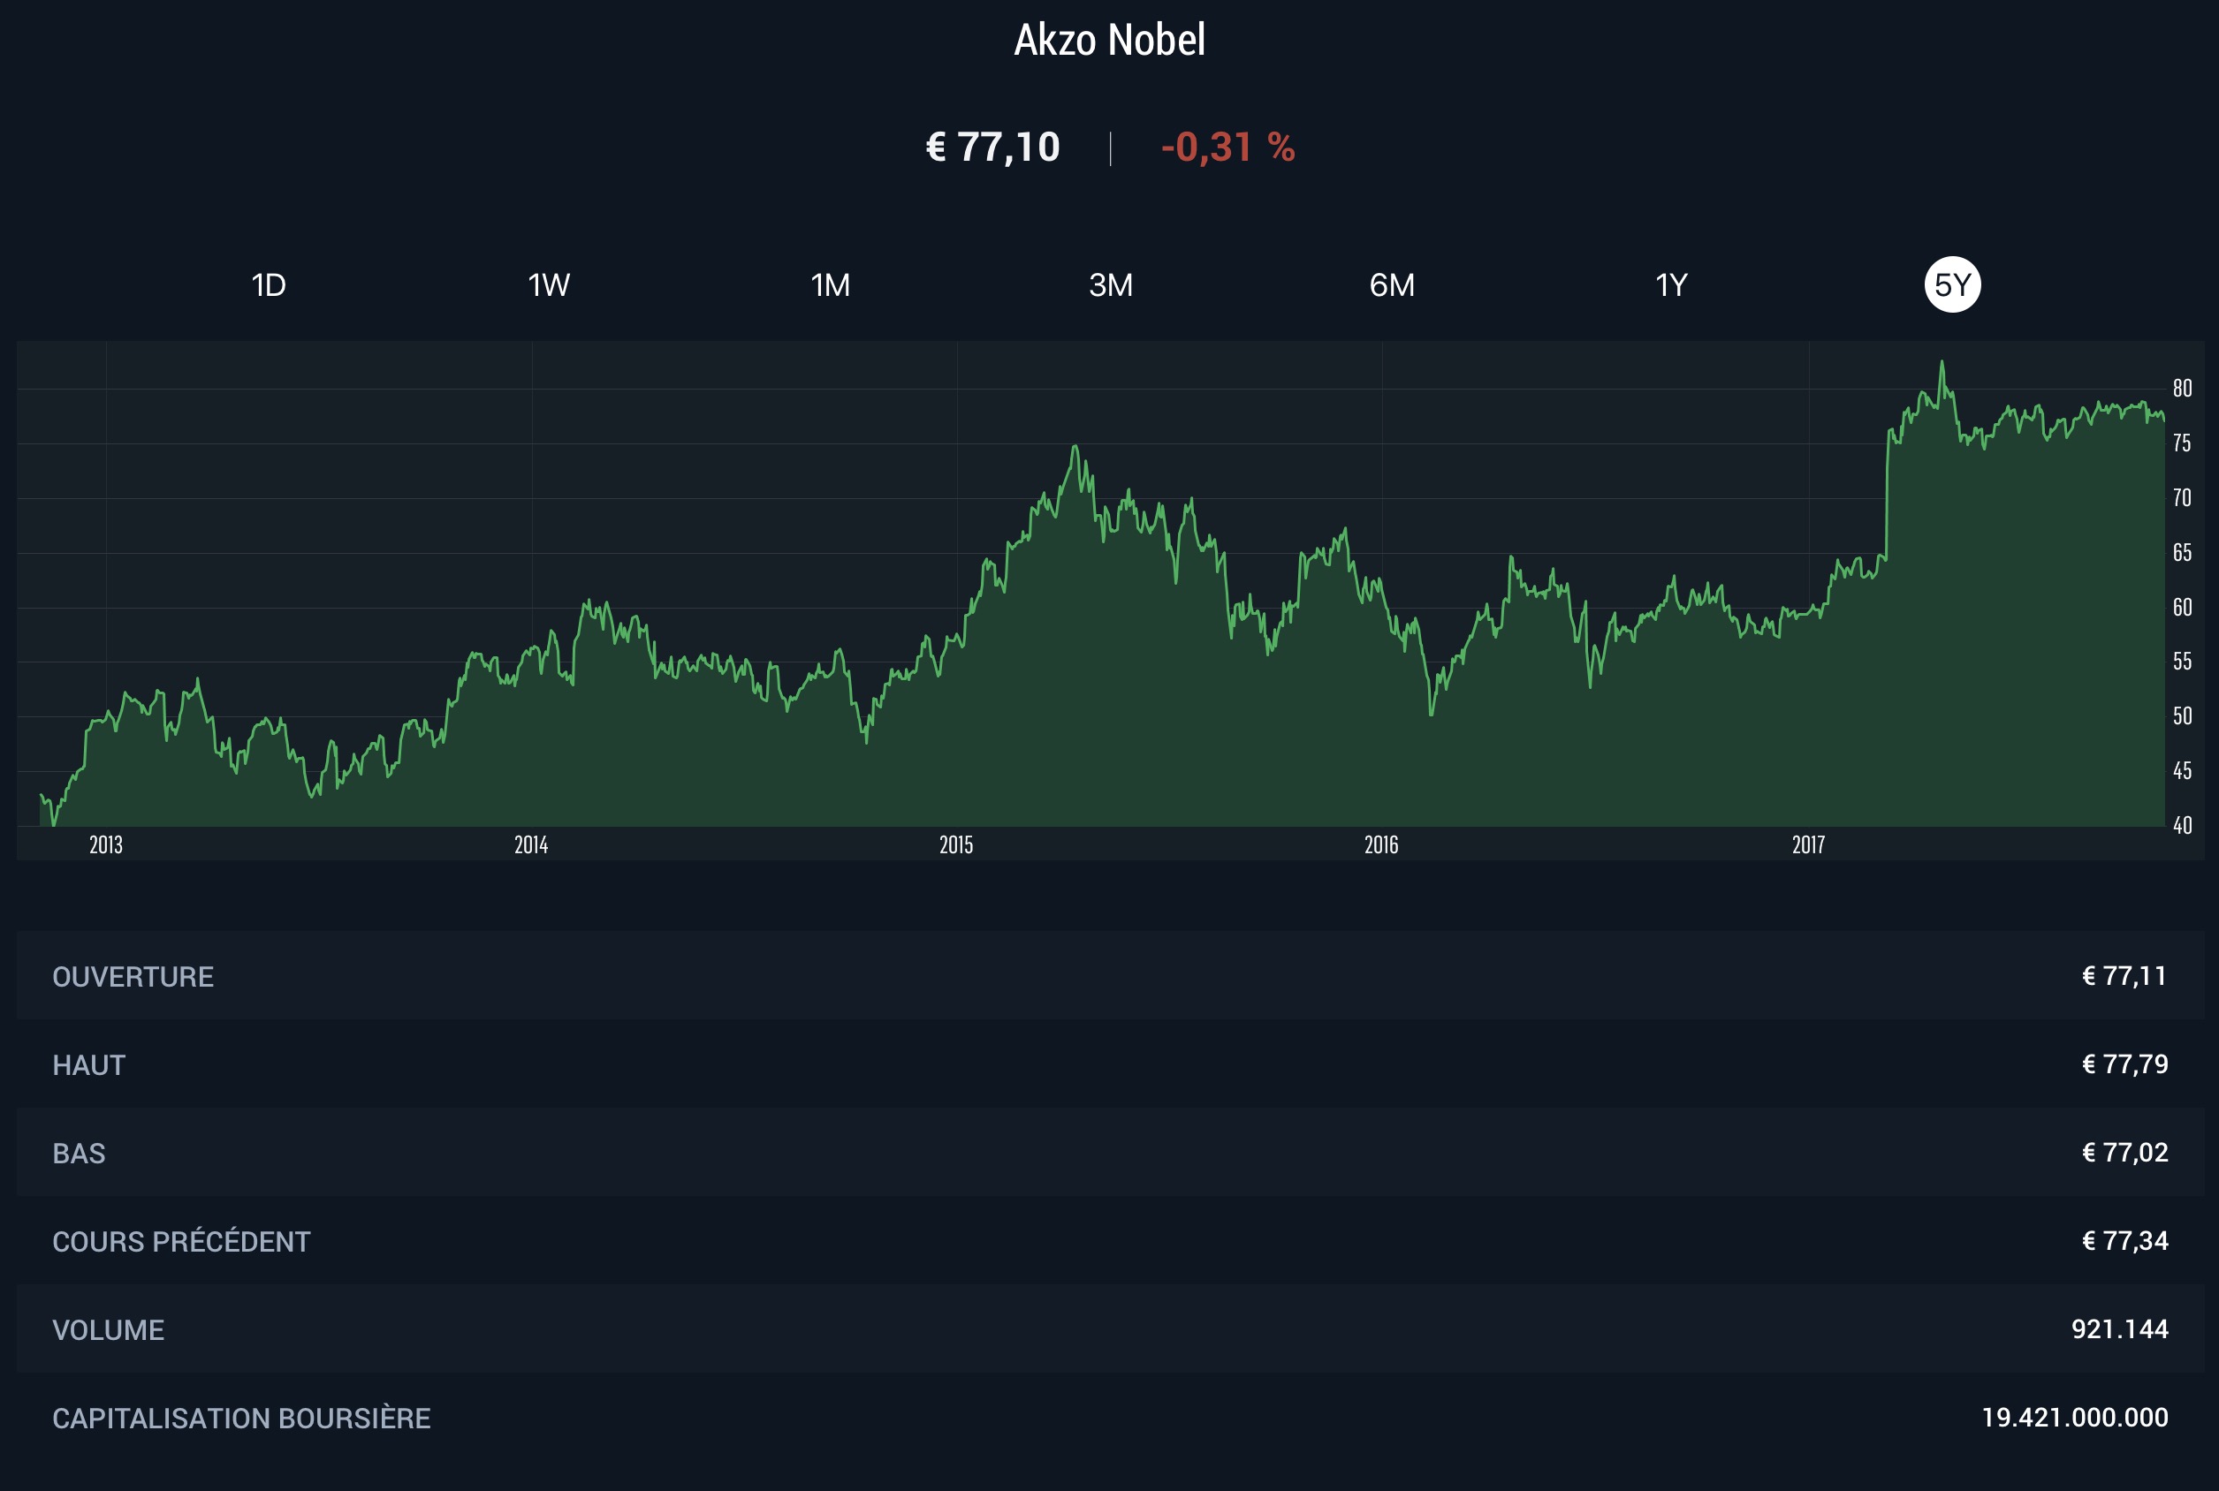Click the 2014 x-axis label
The width and height of the screenshot is (2219, 1491).
531,844
